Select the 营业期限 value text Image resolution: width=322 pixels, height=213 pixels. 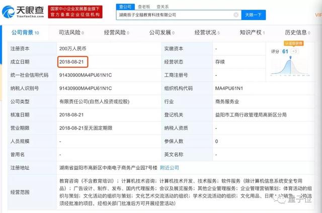(x=86, y=128)
